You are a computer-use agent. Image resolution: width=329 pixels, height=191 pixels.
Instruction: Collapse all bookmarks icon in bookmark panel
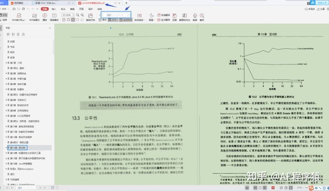point(13,34)
